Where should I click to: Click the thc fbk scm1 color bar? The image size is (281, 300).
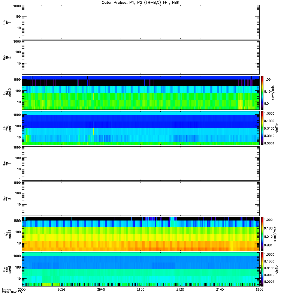[262, 269]
